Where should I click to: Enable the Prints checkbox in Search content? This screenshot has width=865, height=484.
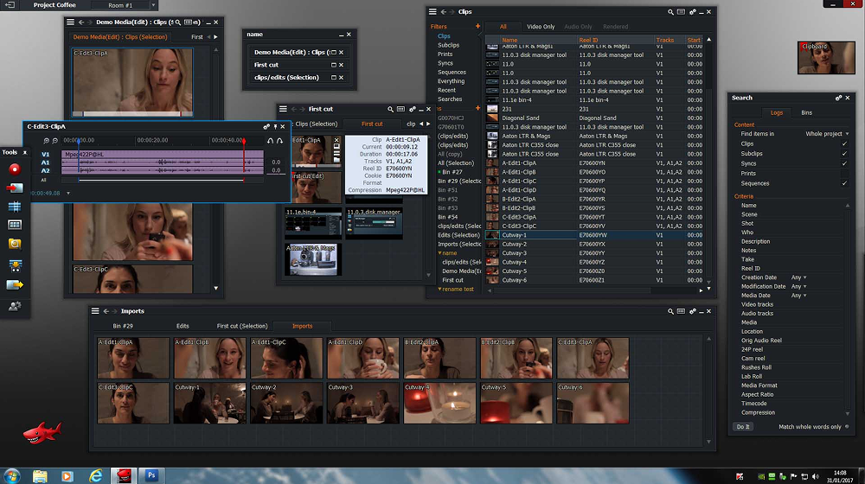pos(844,173)
